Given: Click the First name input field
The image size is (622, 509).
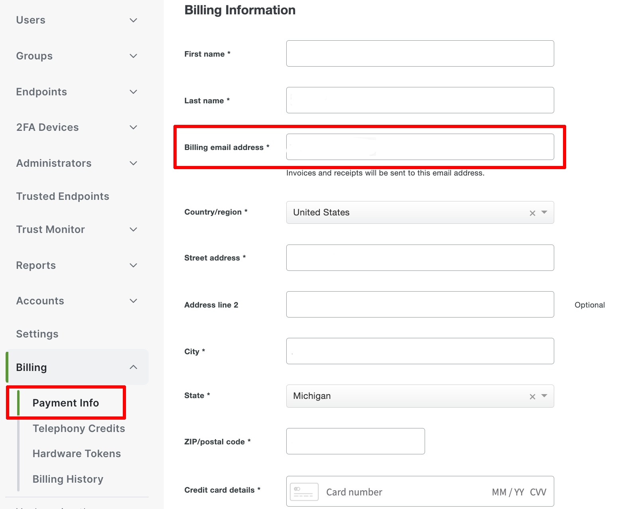Looking at the screenshot, I should 420,53.
